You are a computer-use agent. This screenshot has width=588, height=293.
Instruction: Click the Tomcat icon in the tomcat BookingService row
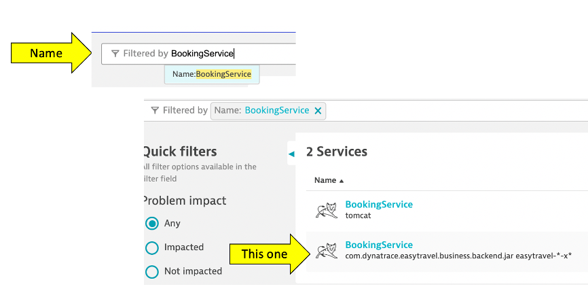pos(327,210)
